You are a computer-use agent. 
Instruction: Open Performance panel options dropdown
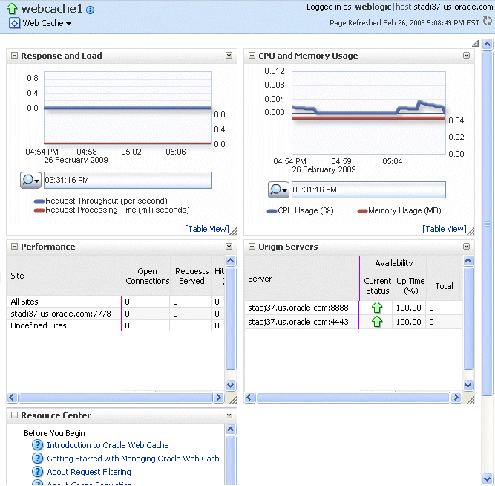pos(229,247)
